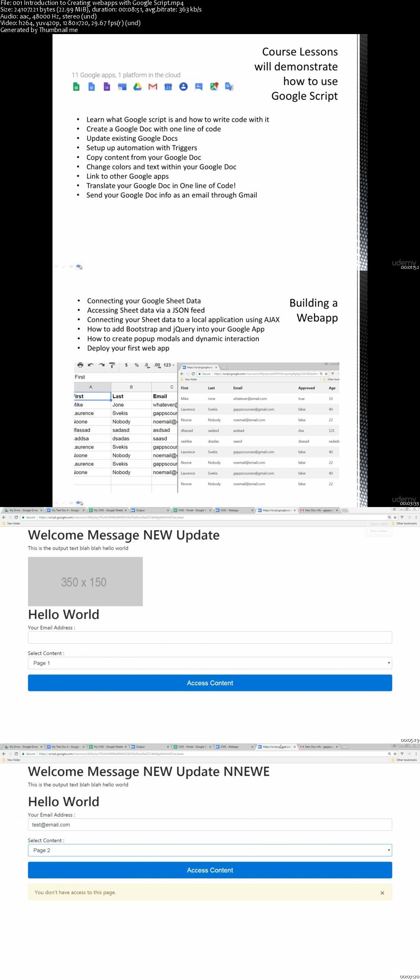Open 'My Drive - Google Drive' tab above Page 1 form
The width and height of the screenshot is (420, 980).
click(23, 510)
